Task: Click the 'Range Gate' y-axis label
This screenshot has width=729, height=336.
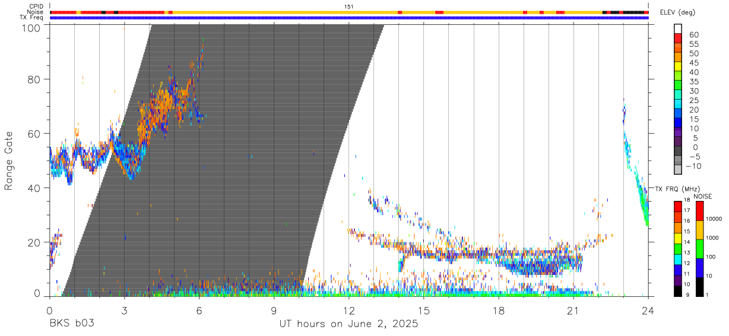Action: pos(9,161)
